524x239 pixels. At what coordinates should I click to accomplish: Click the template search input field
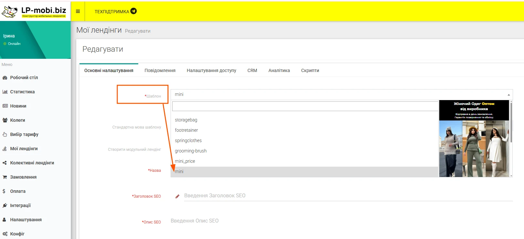[x=305, y=106]
